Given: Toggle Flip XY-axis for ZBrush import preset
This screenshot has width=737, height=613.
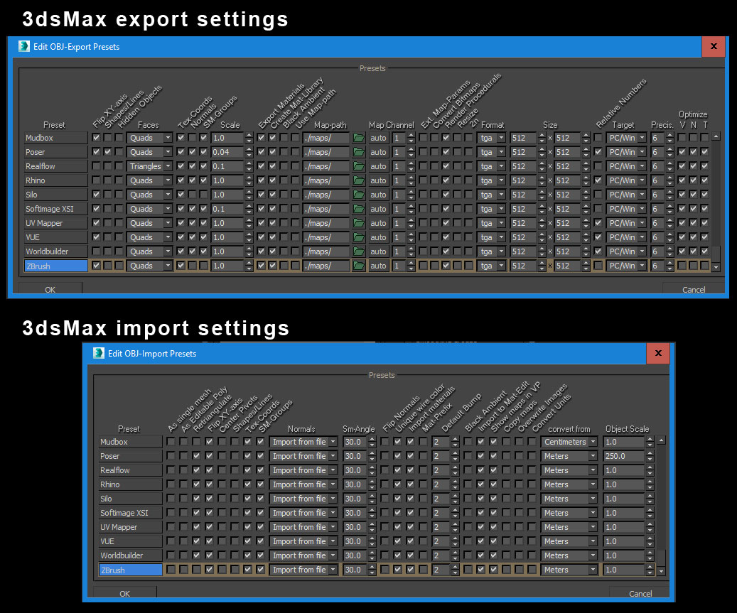Looking at the screenshot, I should click(x=209, y=569).
